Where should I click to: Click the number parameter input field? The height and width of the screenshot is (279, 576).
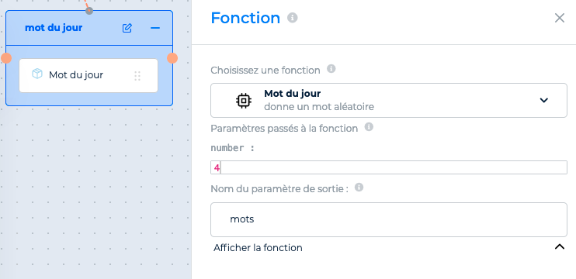pos(389,167)
